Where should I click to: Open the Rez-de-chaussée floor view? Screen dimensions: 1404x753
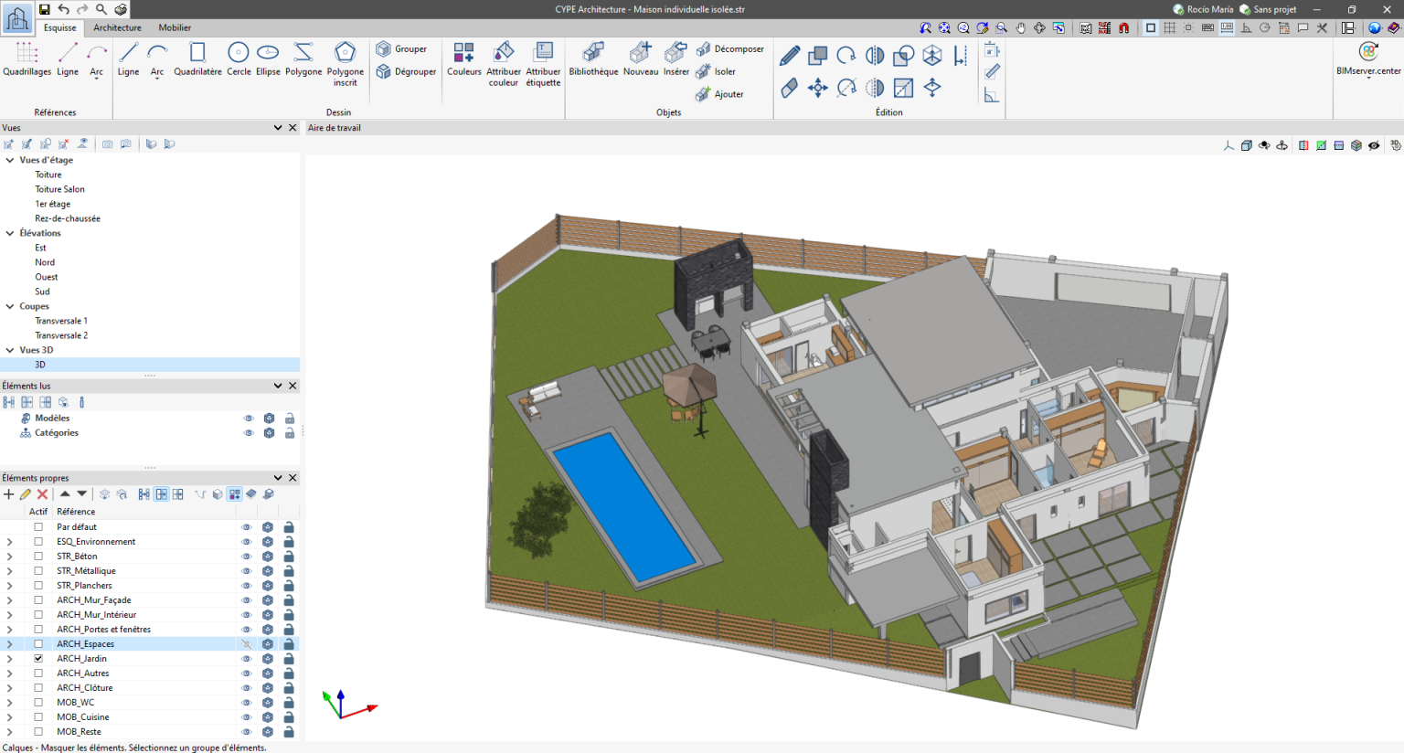coord(68,218)
